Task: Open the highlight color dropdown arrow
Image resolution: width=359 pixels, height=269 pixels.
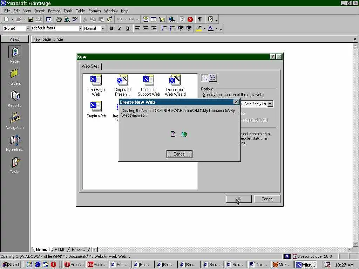Action: (204, 29)
